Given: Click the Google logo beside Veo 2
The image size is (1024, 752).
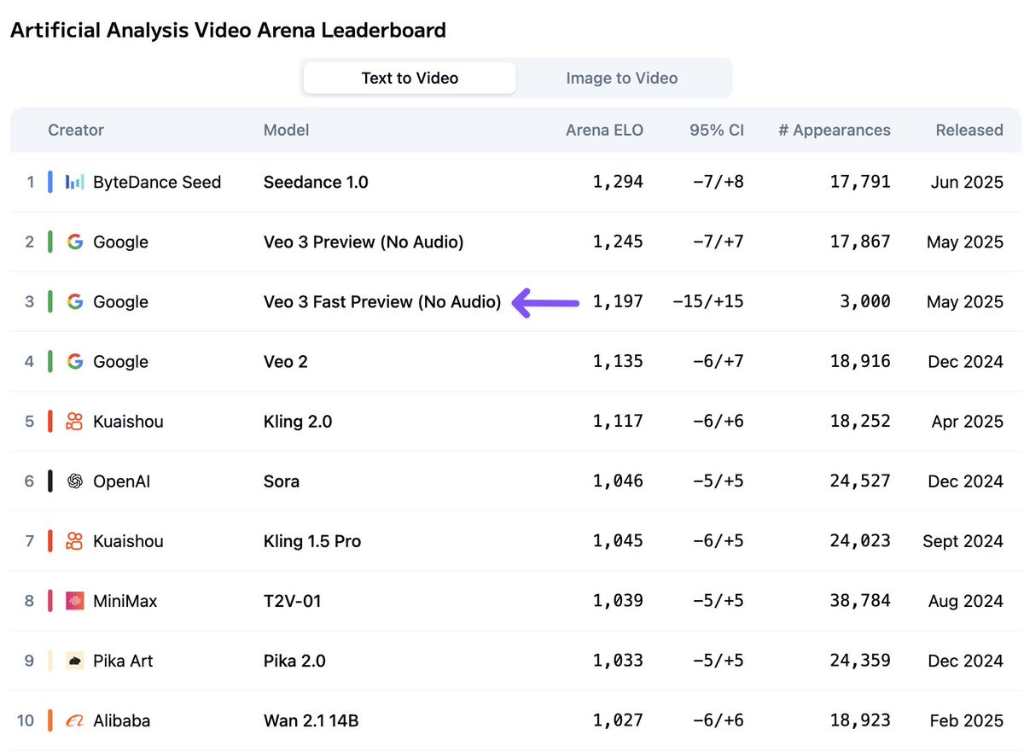Looking at the screenshot, I should 75,362.
